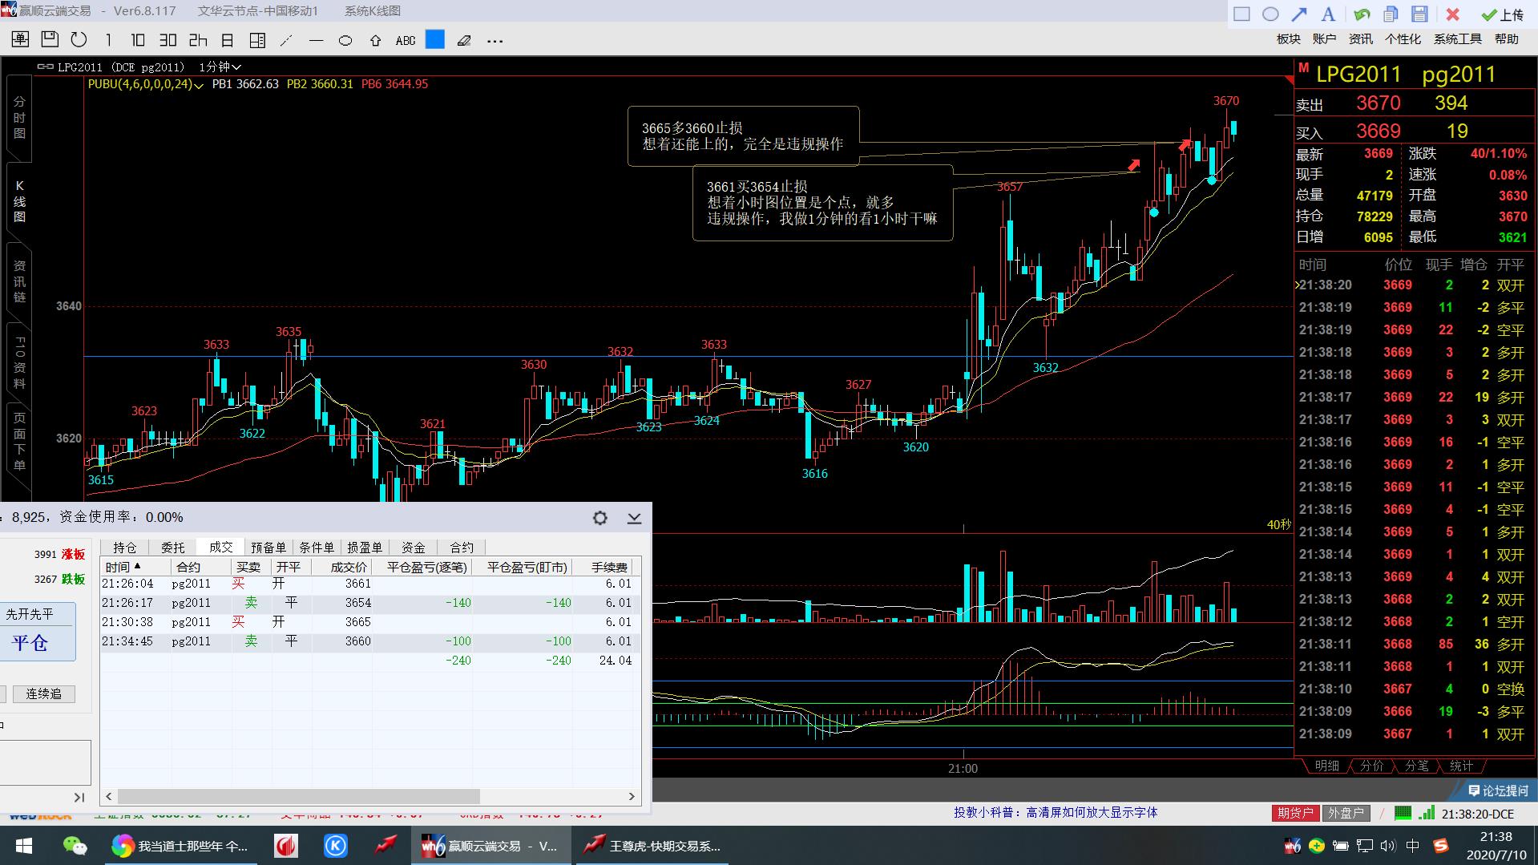Sort trades by 时间 column header
This screenshot has width=1538, height=865.
click(135, 567)
